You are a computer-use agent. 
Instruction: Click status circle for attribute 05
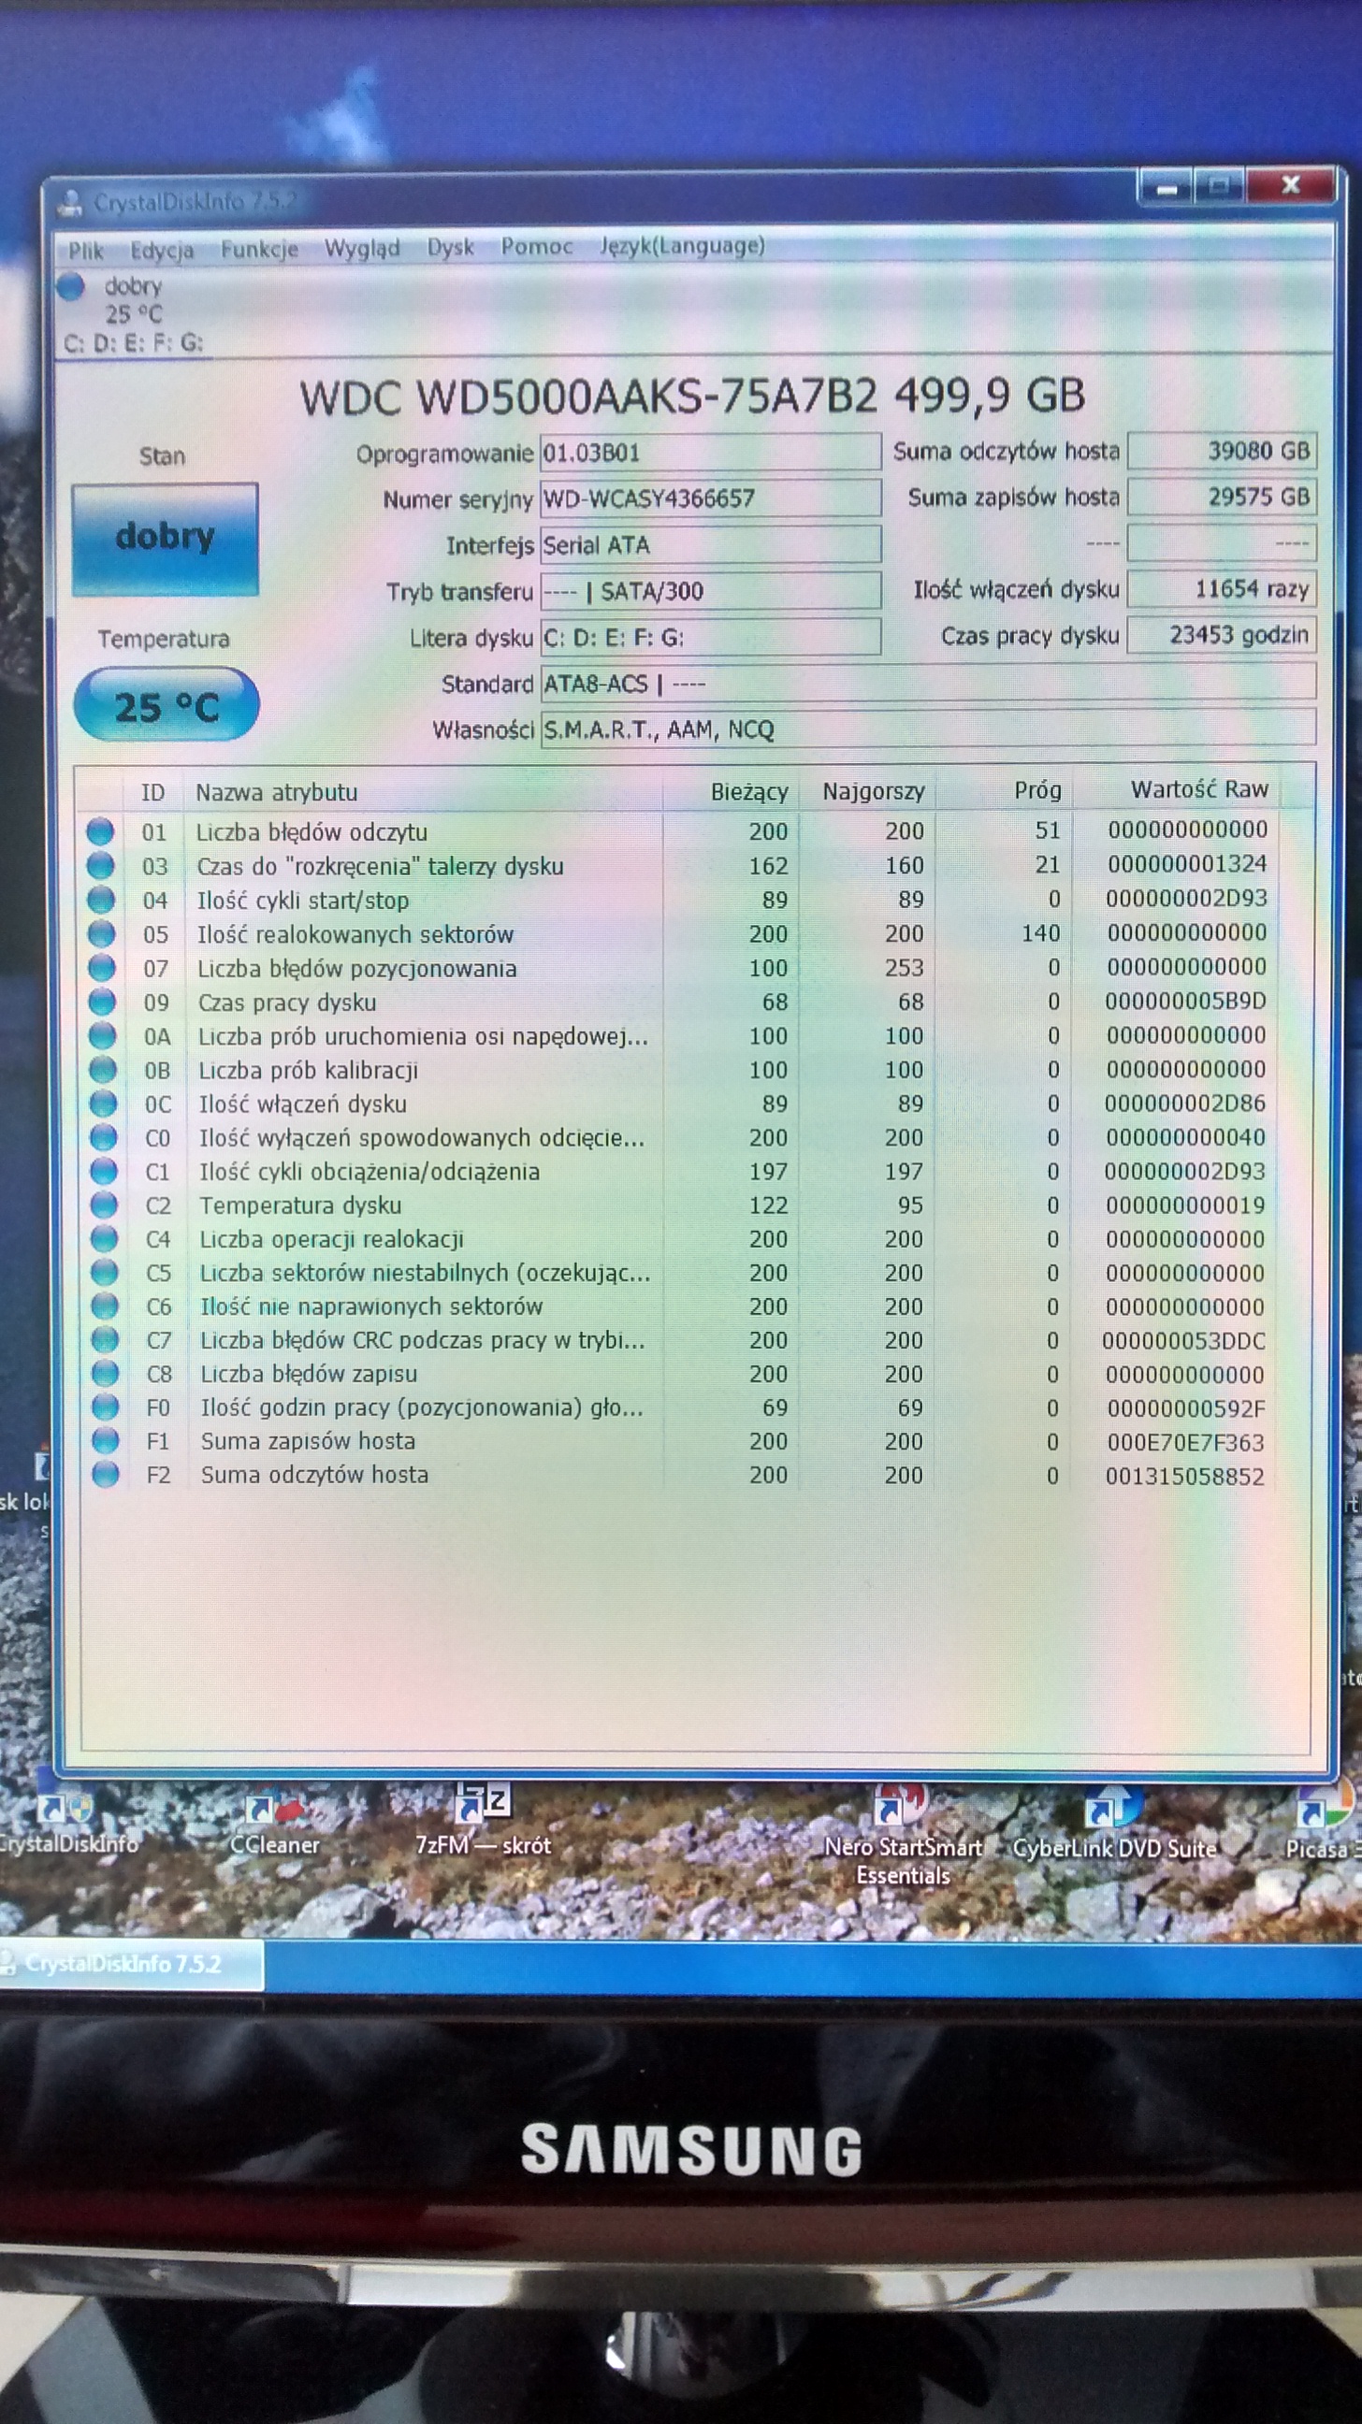(102, 933)
